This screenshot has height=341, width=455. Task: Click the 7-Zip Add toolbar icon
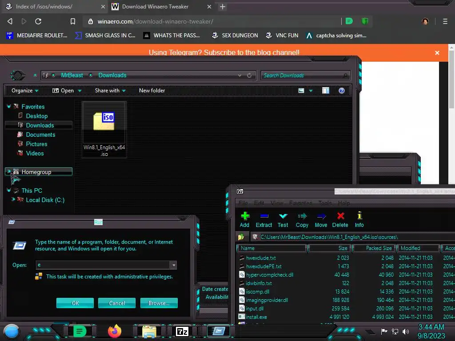pyautogui.click(x=245, y=216)
